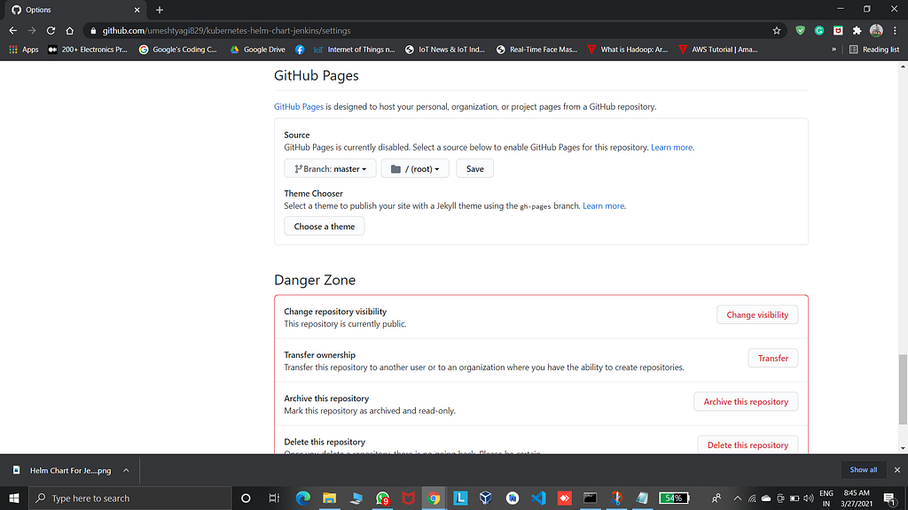Open the IoT News & IoT Ind... bookmark
Screen dimensions: 908x510
coord(445,50)
